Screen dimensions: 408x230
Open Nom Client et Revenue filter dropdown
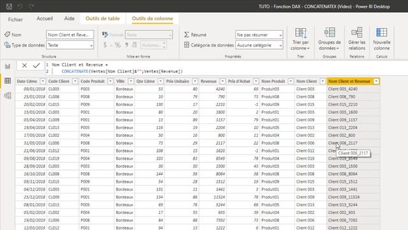(x=376, y=81)
